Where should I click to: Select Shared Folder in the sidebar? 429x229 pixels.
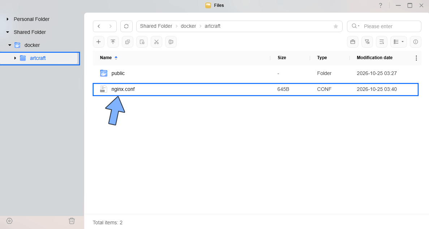pyautogui.click(x=30, y=32)
